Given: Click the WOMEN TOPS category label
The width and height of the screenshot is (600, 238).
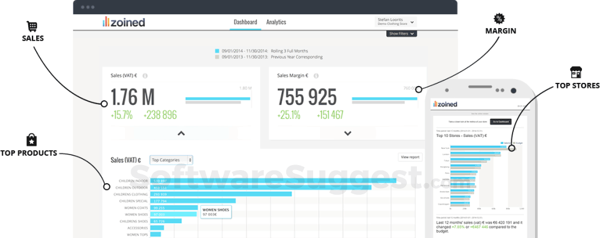Looking at the screenshot, I should [x=137, y=234].
